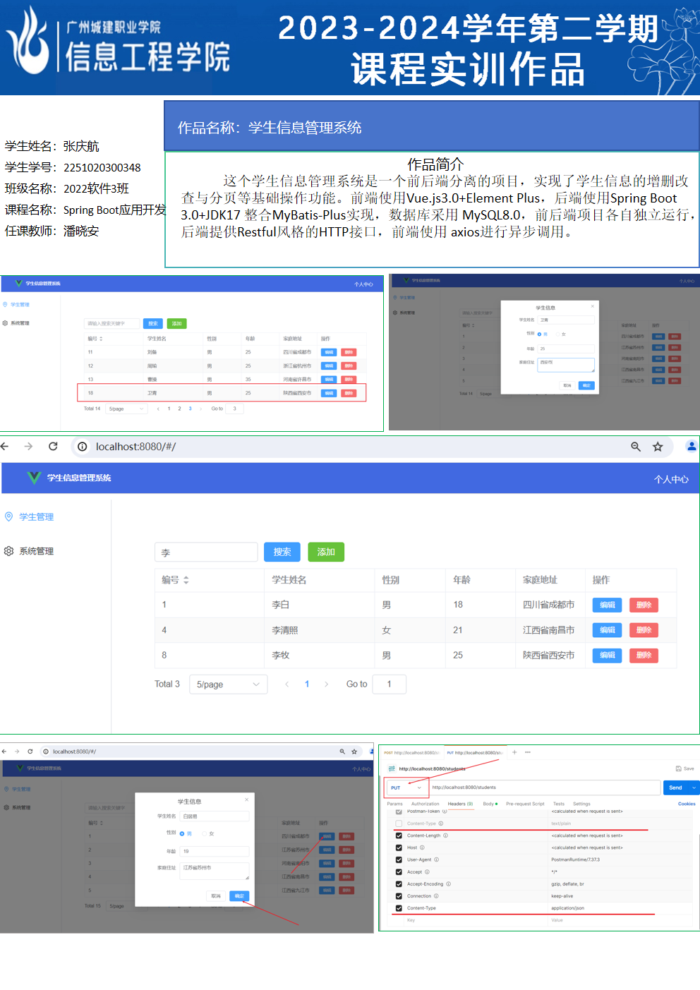The height and width of the screenshot is (990, 700).
Task: Open the 5/page page size dropdown
Action: pos(228,684)
